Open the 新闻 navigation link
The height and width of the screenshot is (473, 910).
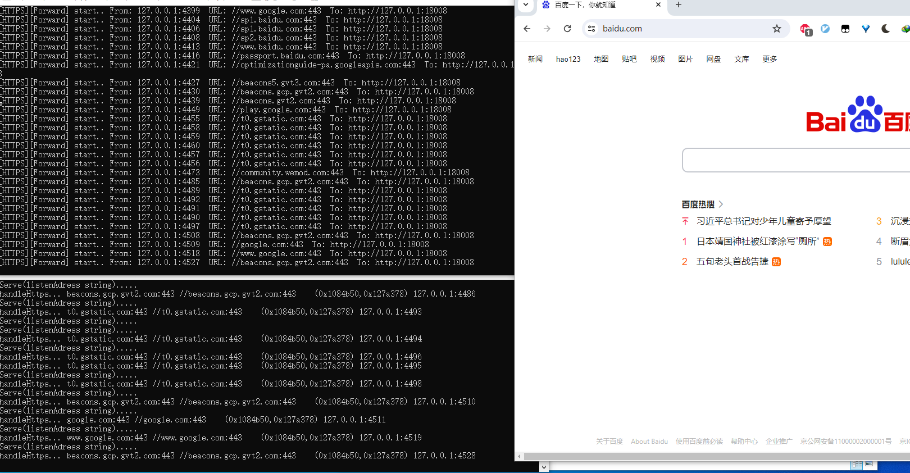[x=535, y=59]
